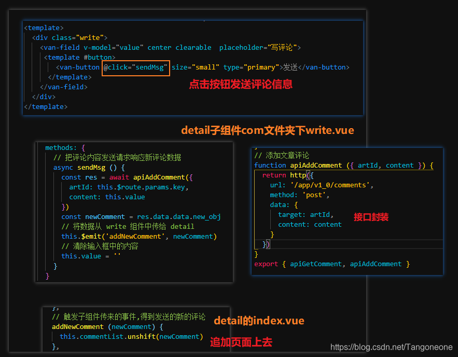Click the closing </van-field> tag

64,87
